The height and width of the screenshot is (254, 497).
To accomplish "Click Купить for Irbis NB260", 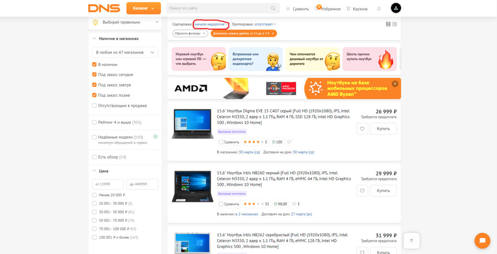I will [x=384, y=191].
